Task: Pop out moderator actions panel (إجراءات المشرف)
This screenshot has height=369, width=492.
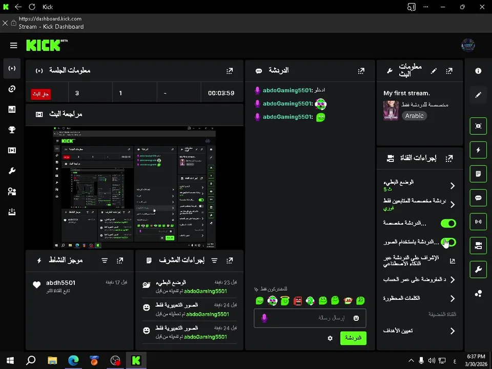Action: 230,260
